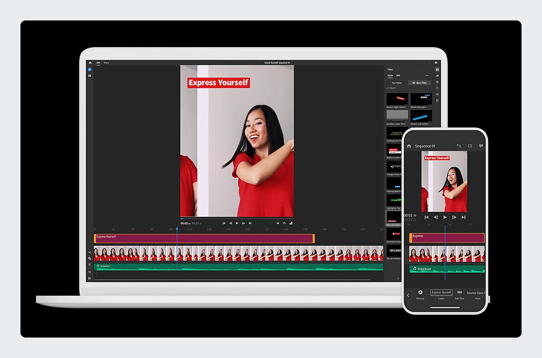Open the Color panel icon in right rail

pyautogui.click(x=437, y=82)
